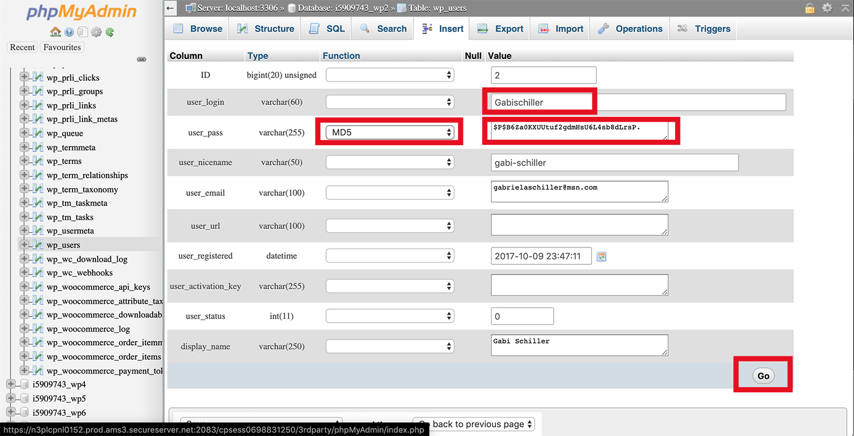The image size is (854, 436).
Task: Open the Function dropdown for user_email
Action: 390,192
